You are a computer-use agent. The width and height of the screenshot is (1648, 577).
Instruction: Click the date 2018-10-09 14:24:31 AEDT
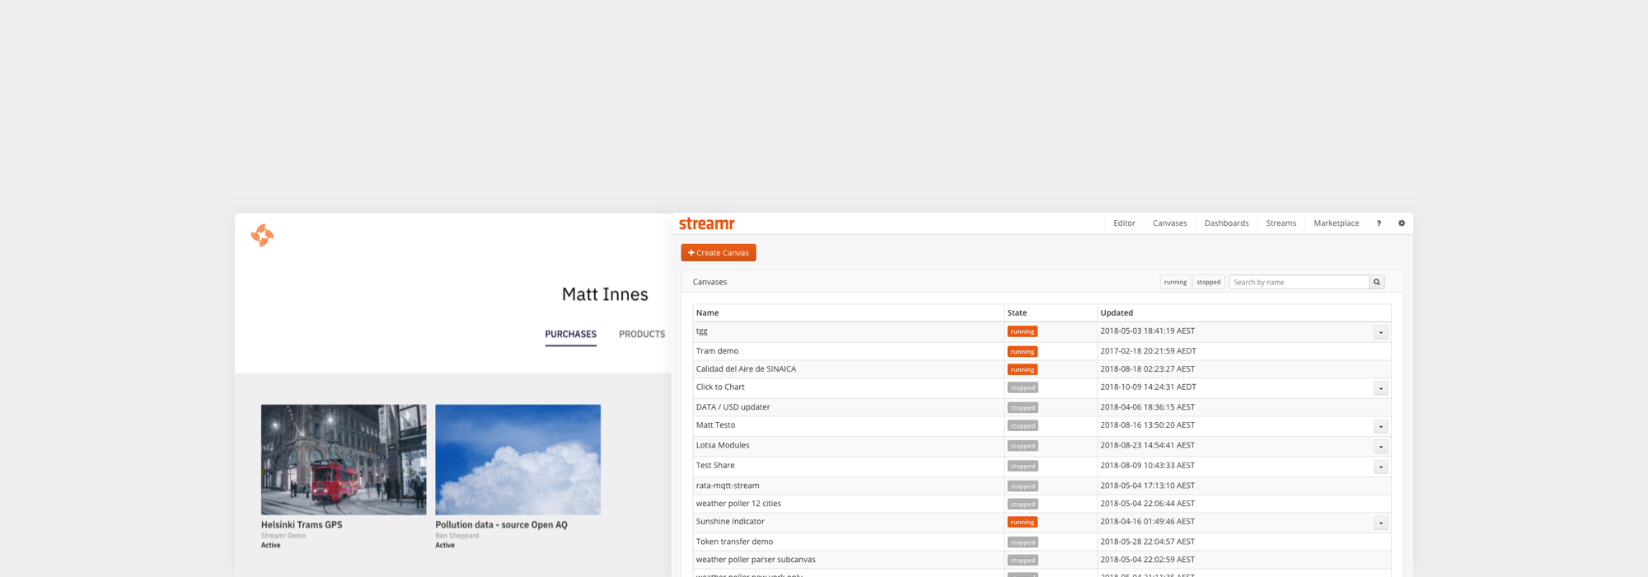1148,387
